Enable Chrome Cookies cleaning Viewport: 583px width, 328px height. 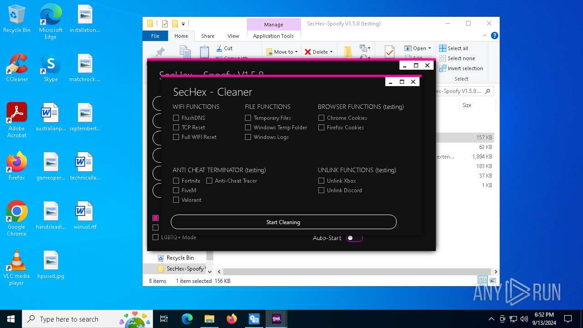click(321, 118)
